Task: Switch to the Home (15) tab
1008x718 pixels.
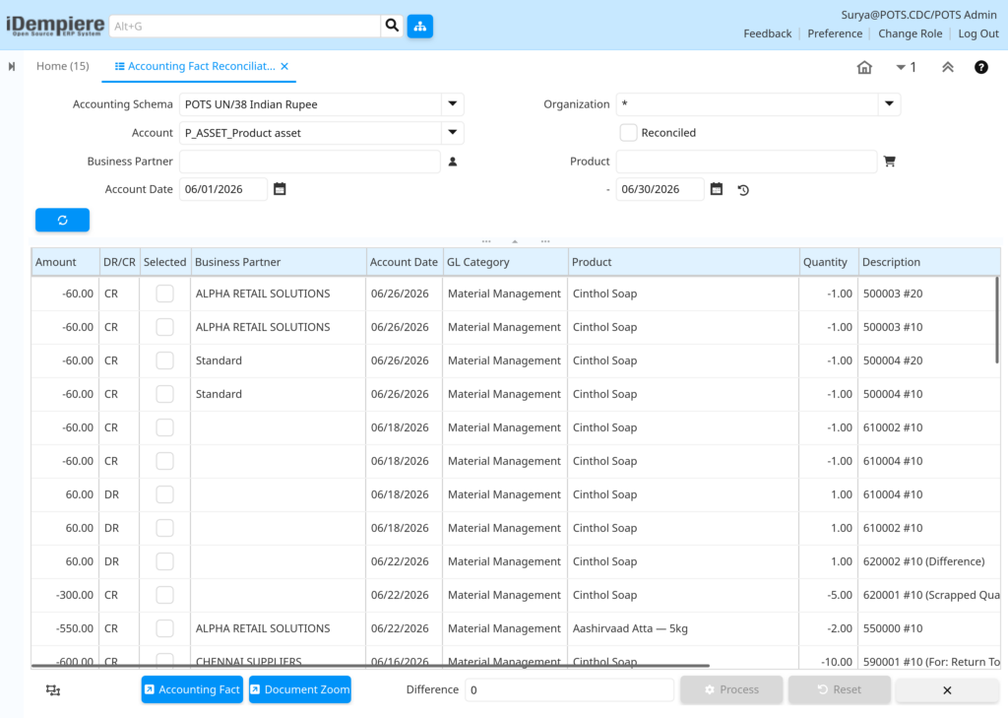Action: pyautogui.click(x=62, y=66)
